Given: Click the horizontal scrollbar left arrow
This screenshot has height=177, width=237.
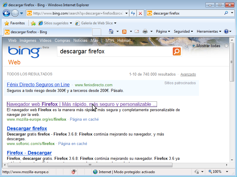Looking at the screenshot, I should point(5,165).
